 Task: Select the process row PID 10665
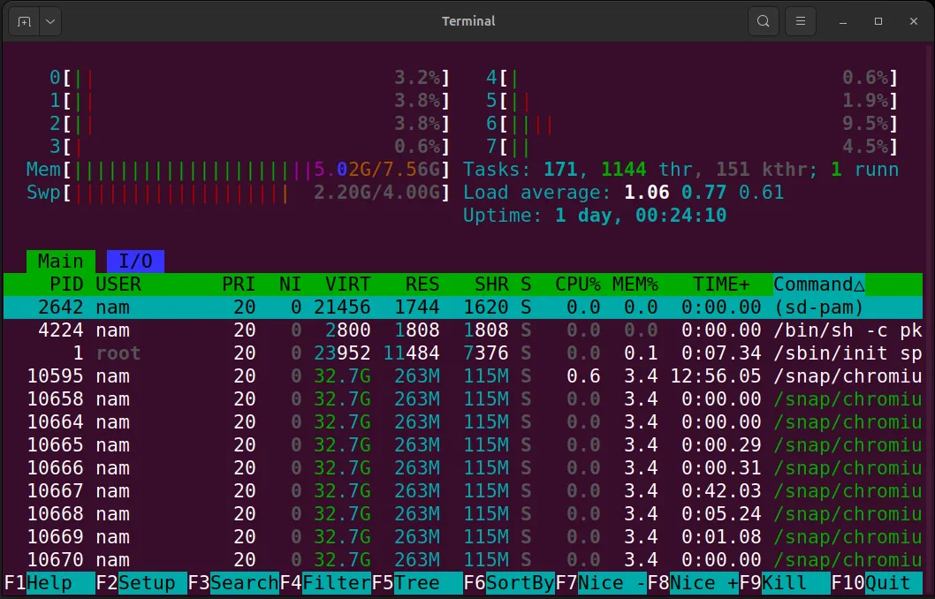(x=463, y=445)
